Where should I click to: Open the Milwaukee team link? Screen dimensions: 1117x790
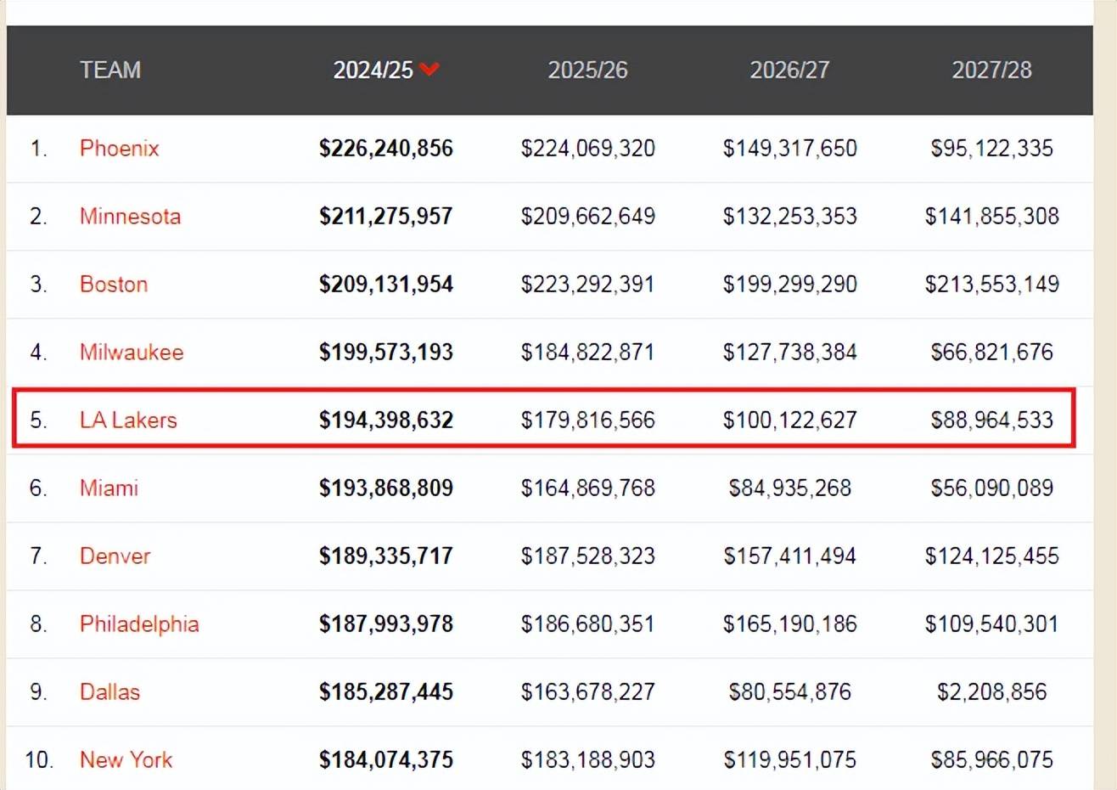[x=132, y=353]
